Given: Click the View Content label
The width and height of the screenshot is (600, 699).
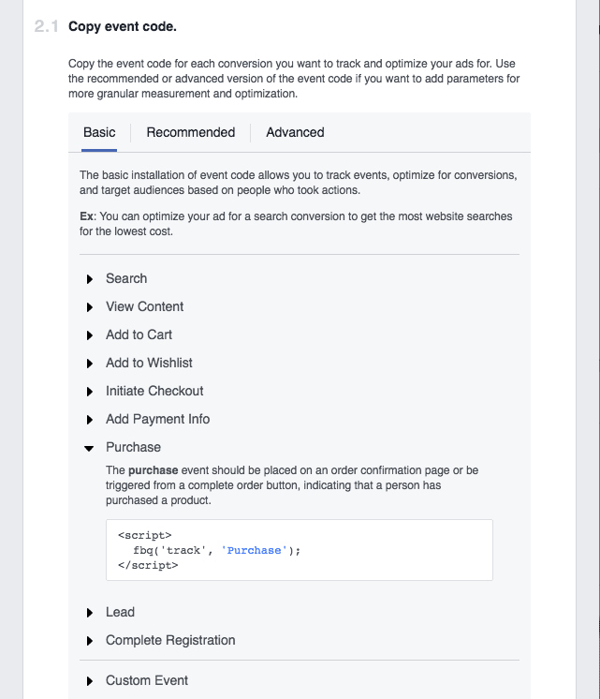Looking at the screenshot, I should (x=144, y=306).
